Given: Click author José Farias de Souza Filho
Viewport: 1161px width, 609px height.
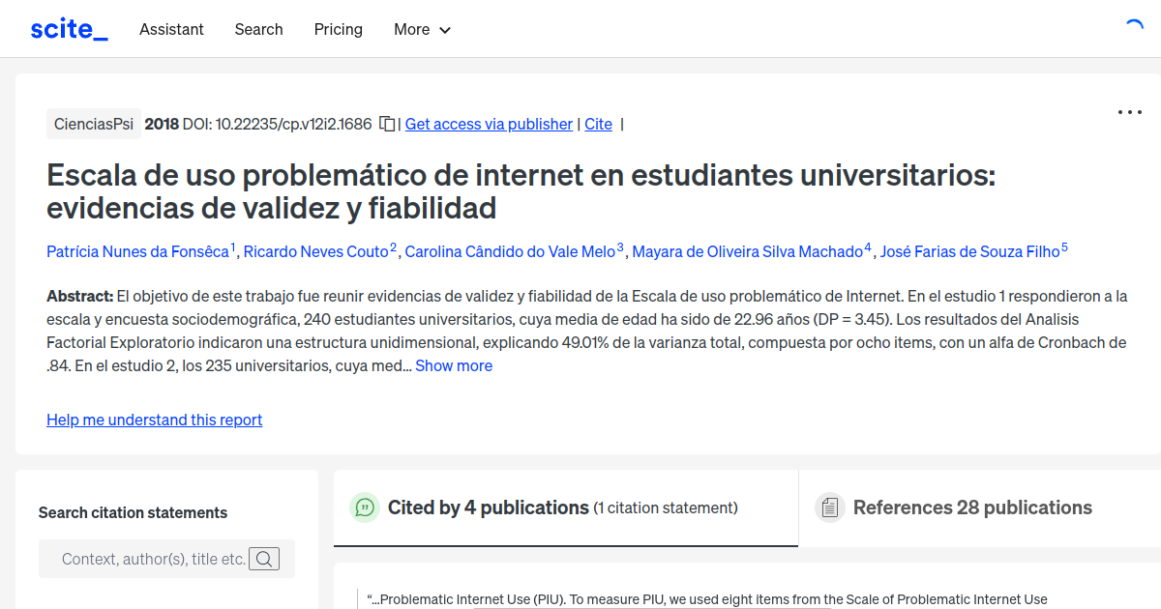Looking at the screenshot, I should tap(970, 251).
